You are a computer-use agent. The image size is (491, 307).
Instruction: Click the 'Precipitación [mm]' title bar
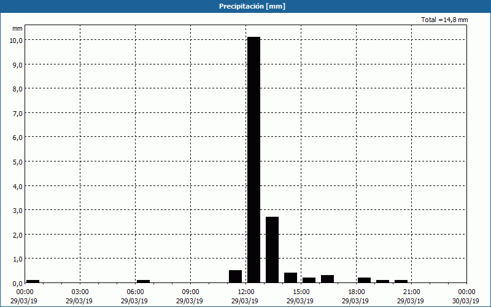pyautogui.click(x=245, y=6)
